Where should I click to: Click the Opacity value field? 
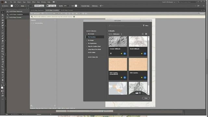click(66, 6)
